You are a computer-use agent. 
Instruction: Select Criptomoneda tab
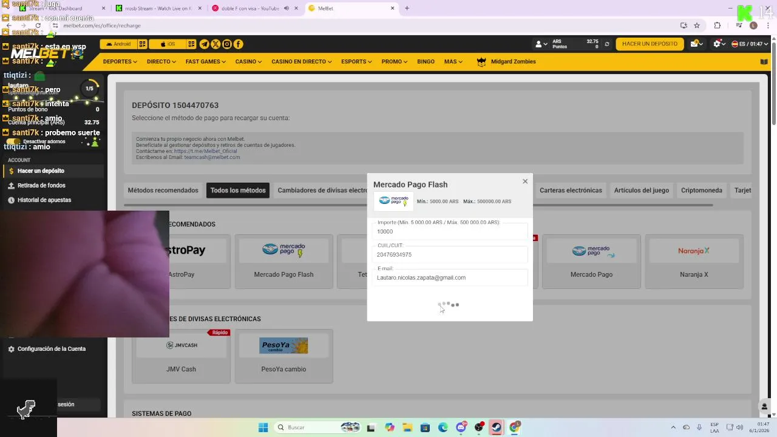[702, 191]
